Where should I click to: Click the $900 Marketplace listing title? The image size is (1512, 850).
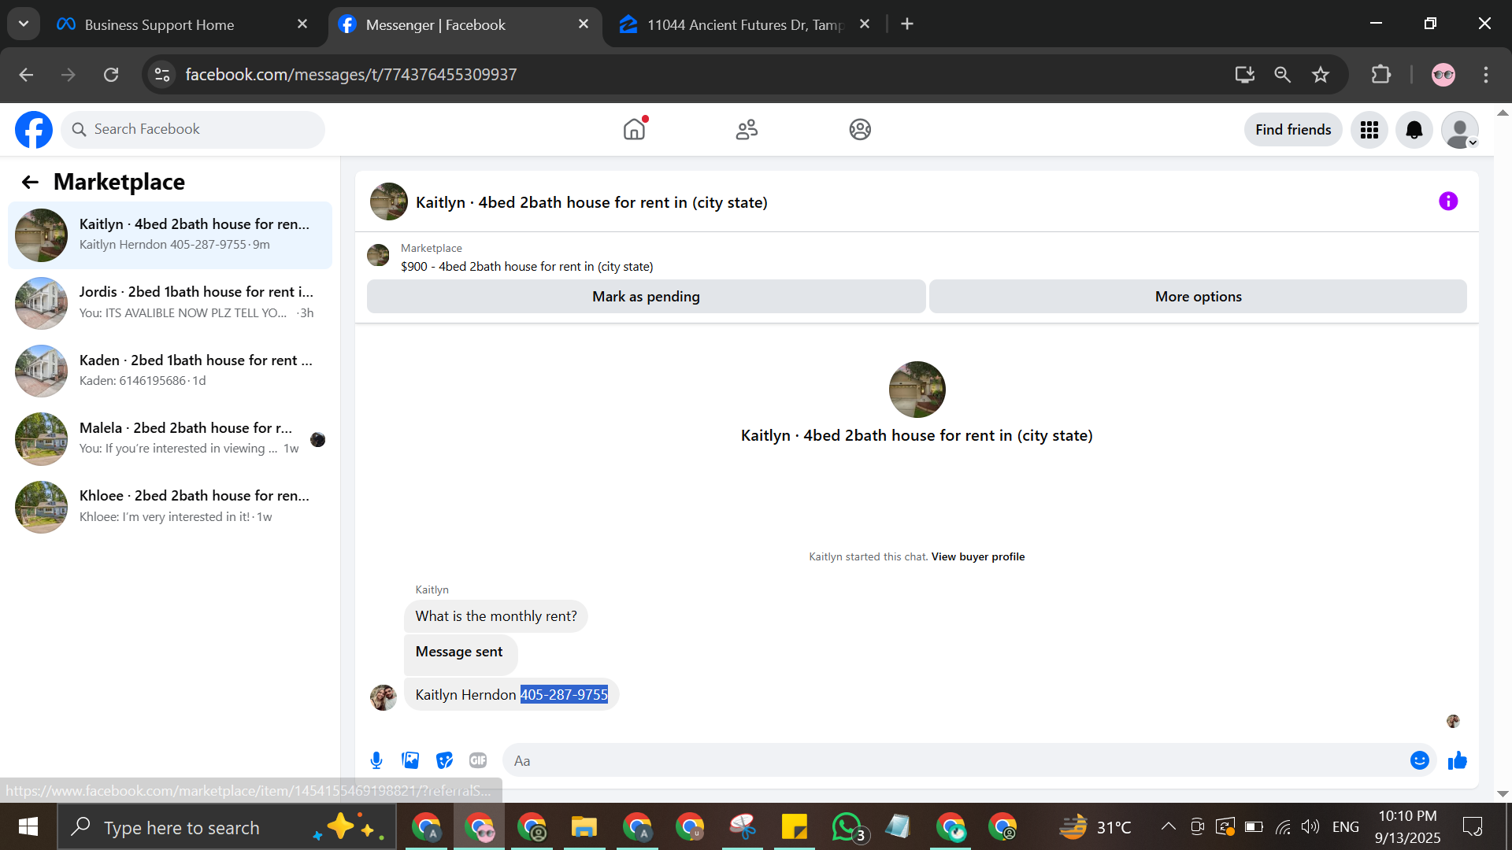(527, 267)
